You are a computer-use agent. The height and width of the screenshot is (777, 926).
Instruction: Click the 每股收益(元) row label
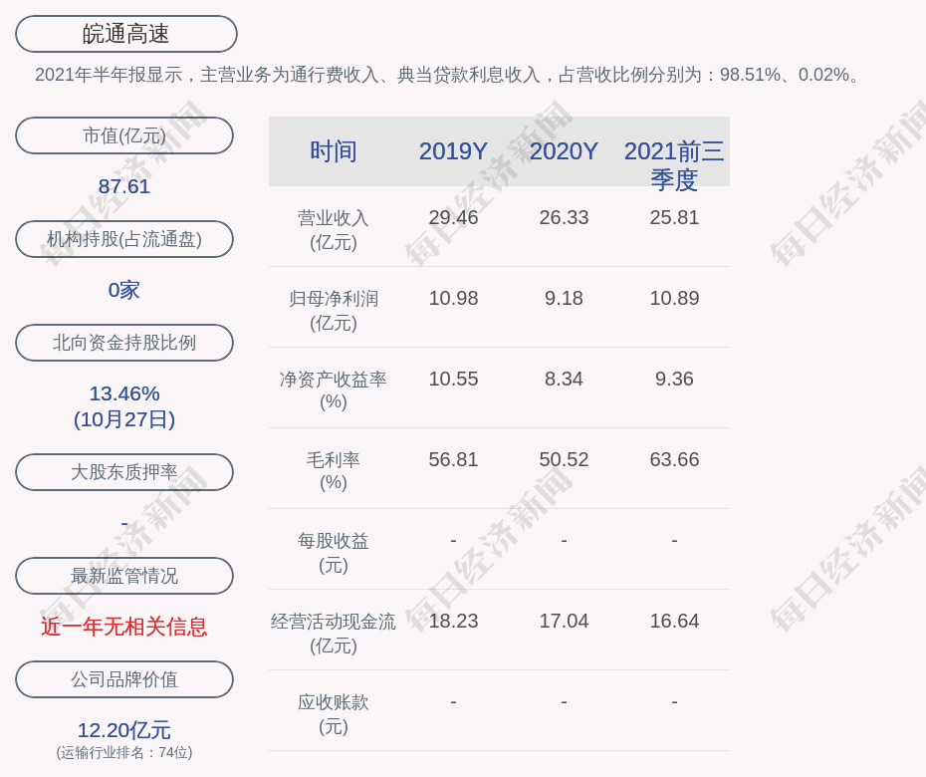coord(334,553)
